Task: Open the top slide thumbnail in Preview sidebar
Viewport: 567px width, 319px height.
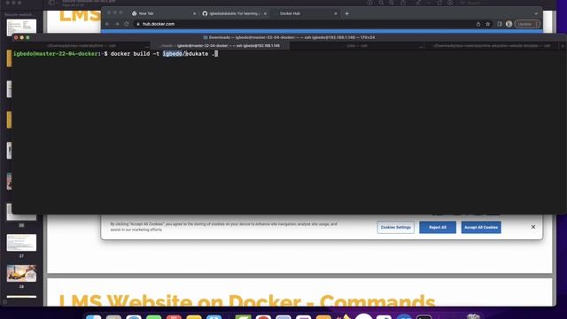Action: (21, 27)
